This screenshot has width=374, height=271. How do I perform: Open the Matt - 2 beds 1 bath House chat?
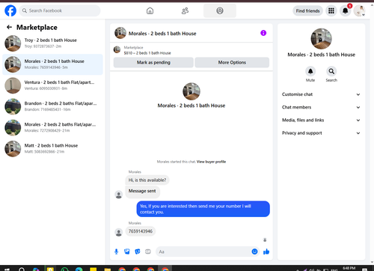click(52, 148)
